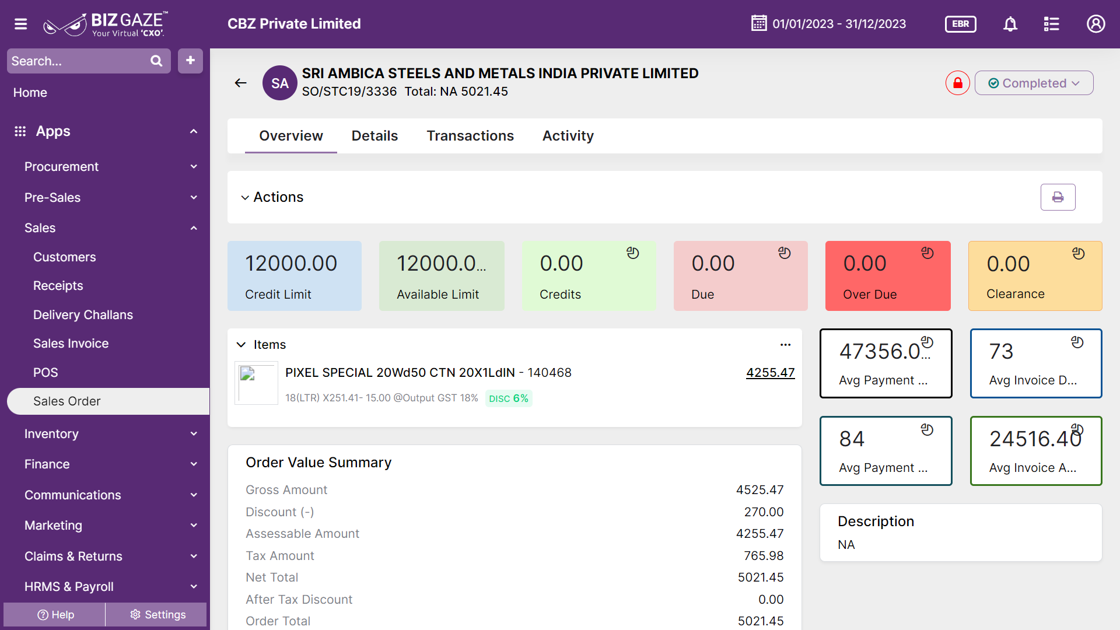Go to Home in sidebar
The image size is (1120, 630).
30,93
